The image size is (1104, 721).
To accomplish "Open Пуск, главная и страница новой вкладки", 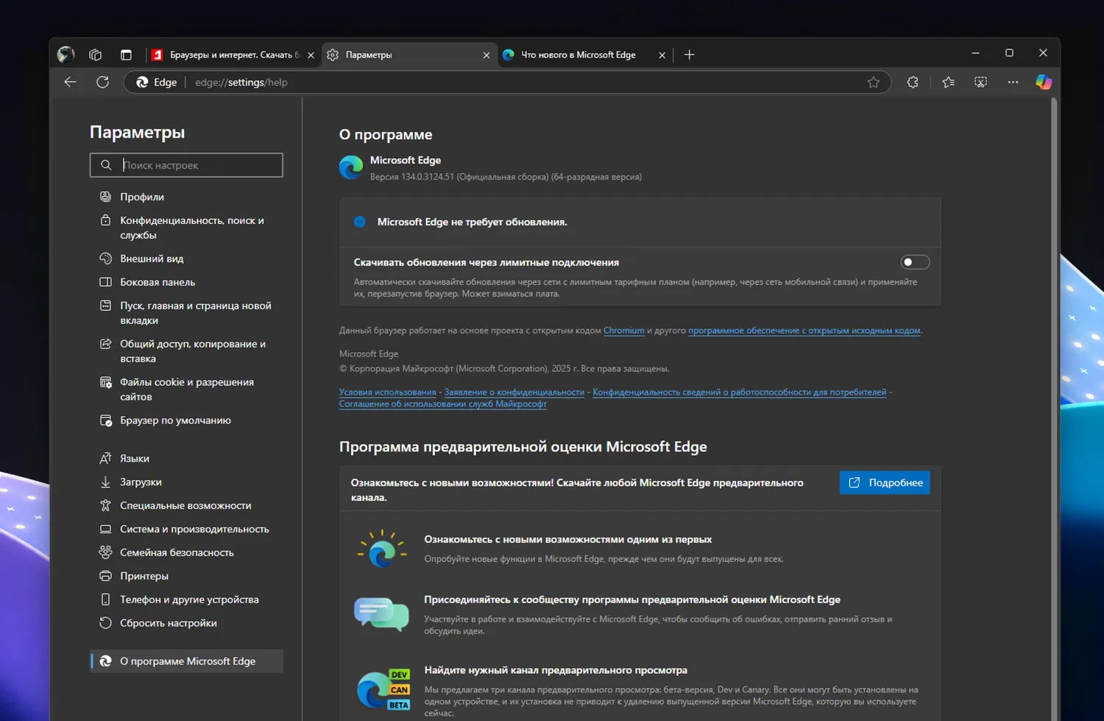I will 187,313.
